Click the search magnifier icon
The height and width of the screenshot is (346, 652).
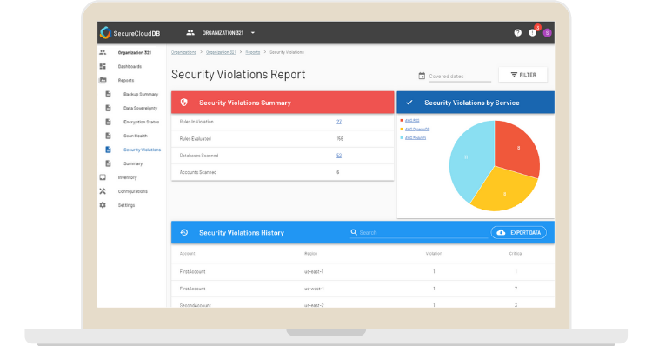click(354, 232)
